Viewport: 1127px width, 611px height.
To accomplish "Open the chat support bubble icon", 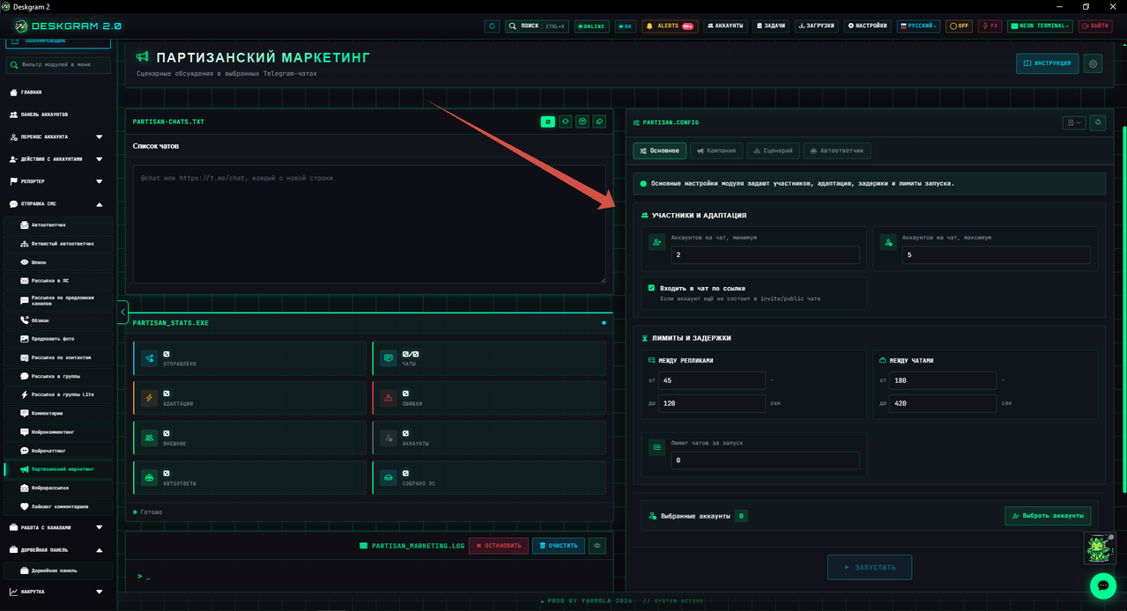I will coord(1102,585).
